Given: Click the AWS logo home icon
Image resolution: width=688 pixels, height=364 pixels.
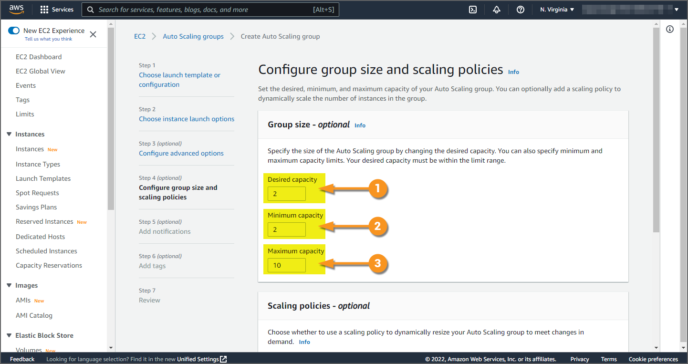Looking at the screenshot, I should [16, 10].
